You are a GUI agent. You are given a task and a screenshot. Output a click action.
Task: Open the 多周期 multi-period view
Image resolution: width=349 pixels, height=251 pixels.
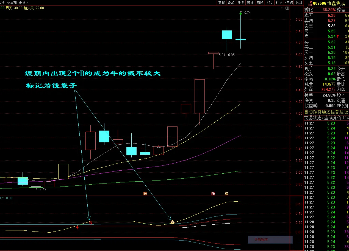12,2
